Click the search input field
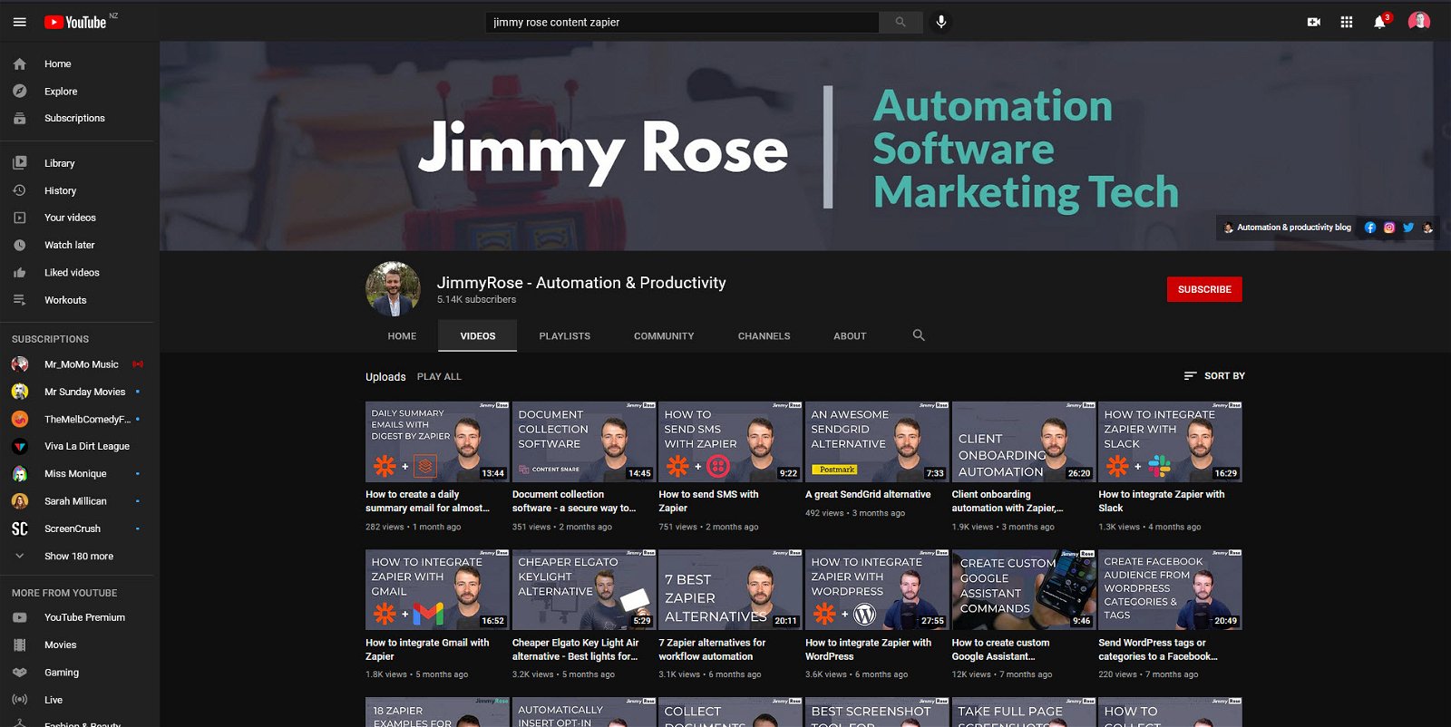The image size is (1451, 727). (682, 22)
